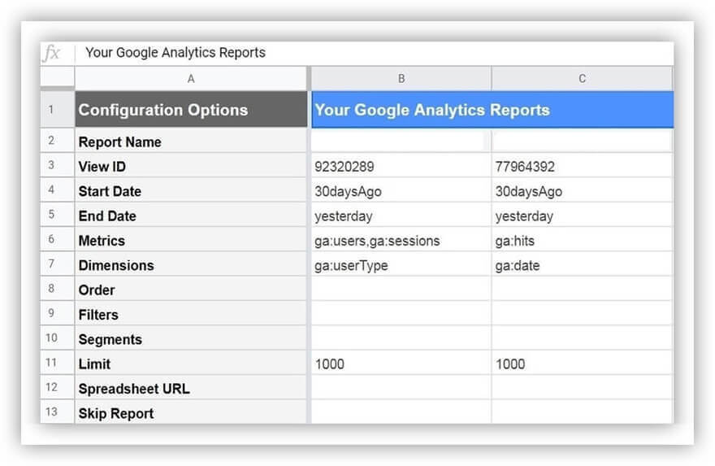715x466 pixels.
Task: Select row 9 header
Action: click(x=58, y=312)
